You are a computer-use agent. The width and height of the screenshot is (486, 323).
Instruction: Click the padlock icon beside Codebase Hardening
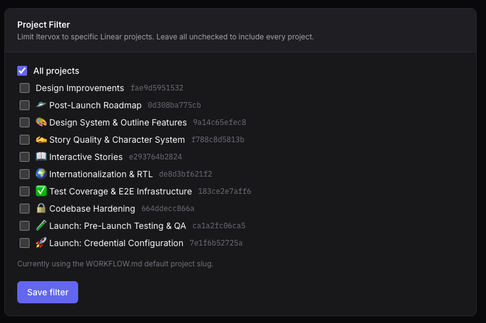(41, 209)
